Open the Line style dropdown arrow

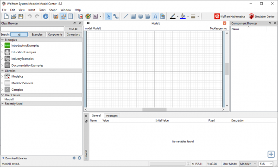coord(198,17)
